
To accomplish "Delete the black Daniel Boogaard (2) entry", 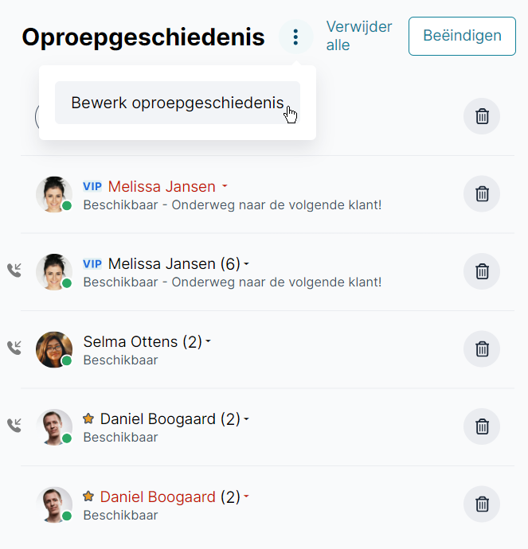I will click(482, 426).
